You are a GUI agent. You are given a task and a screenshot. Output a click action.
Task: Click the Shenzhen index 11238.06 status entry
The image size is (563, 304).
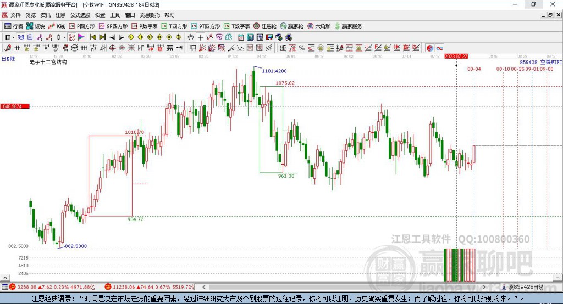coord(150,287)
